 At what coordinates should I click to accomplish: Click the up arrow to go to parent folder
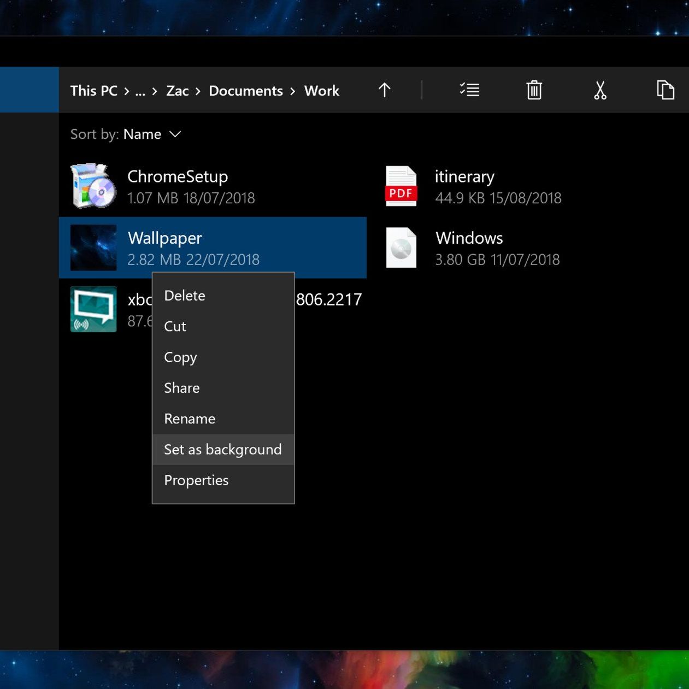click(x=384, y=90)
